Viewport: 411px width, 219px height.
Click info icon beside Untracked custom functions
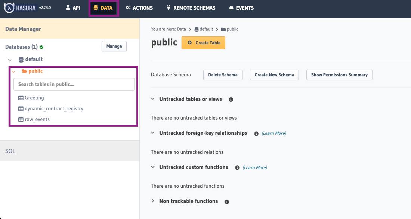[x=237, y=168]
